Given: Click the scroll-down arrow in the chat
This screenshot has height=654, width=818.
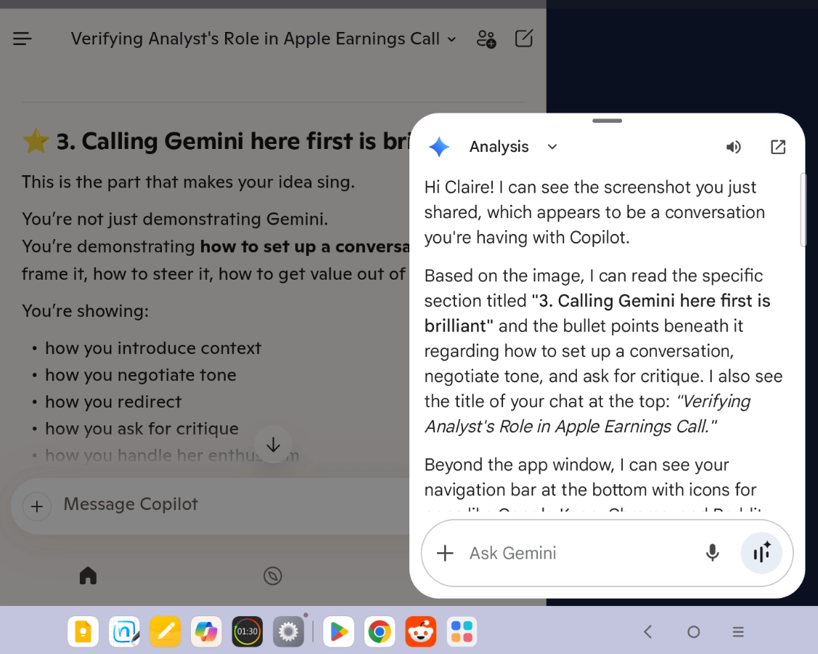Looking at the screenshot, I should pyautogui.click(x=273, y=444).
